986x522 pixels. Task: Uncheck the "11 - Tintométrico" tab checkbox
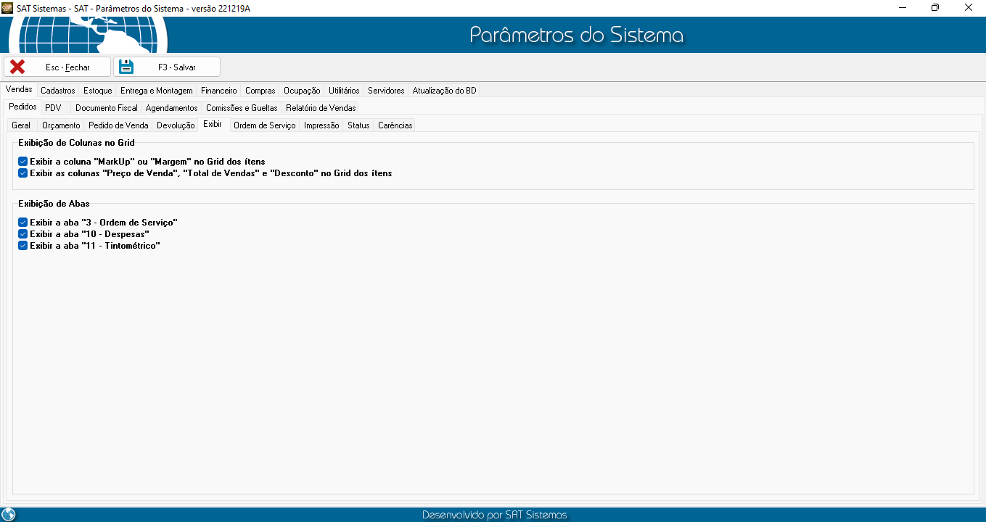coord(23,246)
